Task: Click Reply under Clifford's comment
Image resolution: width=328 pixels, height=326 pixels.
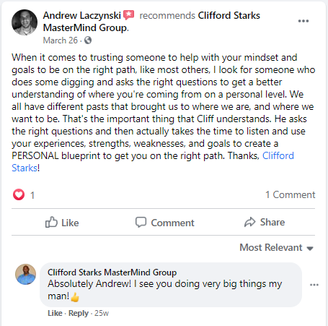Action: coord(79,313)
